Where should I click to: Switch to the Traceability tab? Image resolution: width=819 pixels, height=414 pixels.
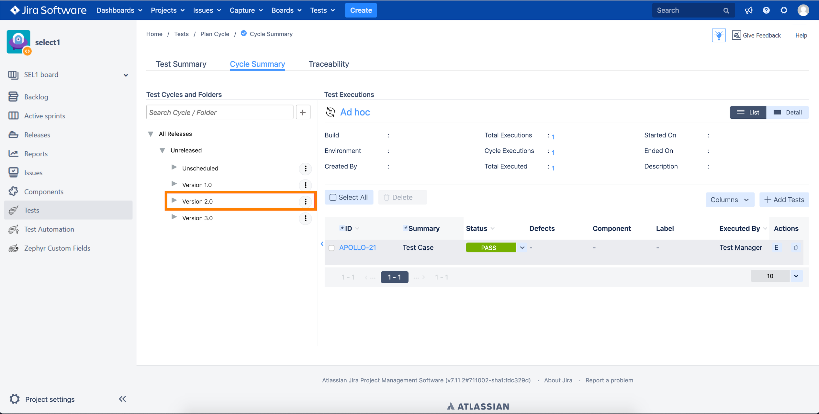coord(328,64)
